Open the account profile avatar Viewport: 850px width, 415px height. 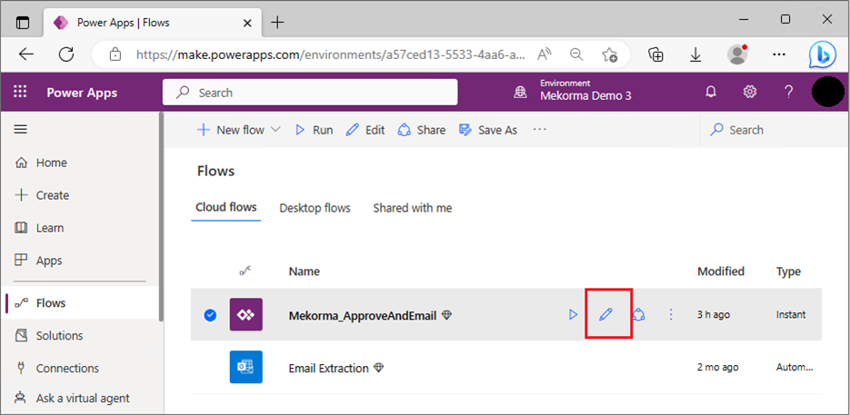827,92
